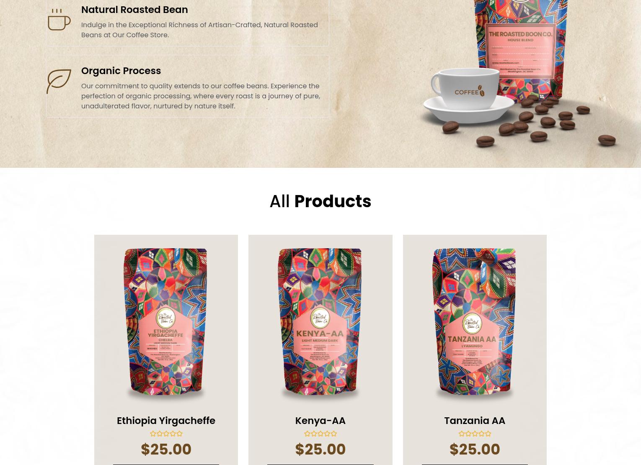Screen dimensions: 641x465
Task: Click Kenya-AA star rating icons
Action: click(320, 434)
